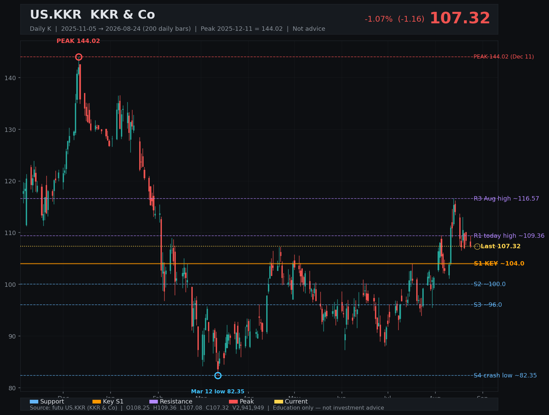The height and width of the screenshot is (415, 549).
Task: Click the 'Mar 12 low 82.35' annotation
Action: [218, 392]
